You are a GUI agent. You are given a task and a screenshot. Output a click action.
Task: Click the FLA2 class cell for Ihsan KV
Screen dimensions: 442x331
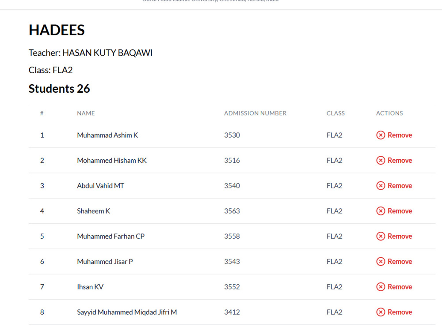click(x=334, y=287)
